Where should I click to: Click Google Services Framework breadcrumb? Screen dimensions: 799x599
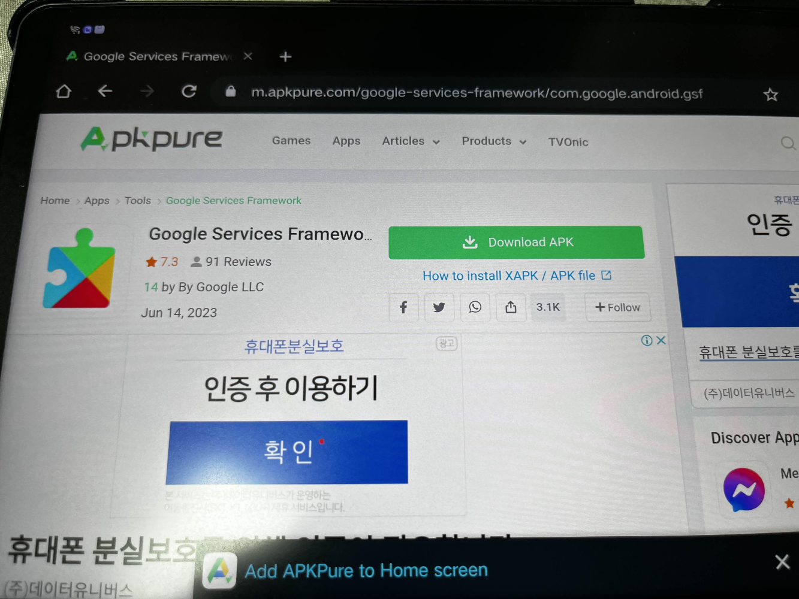click(x=234, y=201)
